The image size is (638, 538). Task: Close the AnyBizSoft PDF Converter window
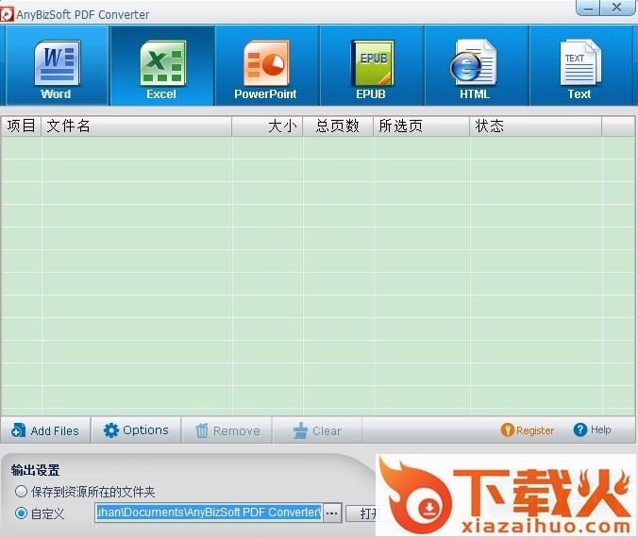click(617, 8)
